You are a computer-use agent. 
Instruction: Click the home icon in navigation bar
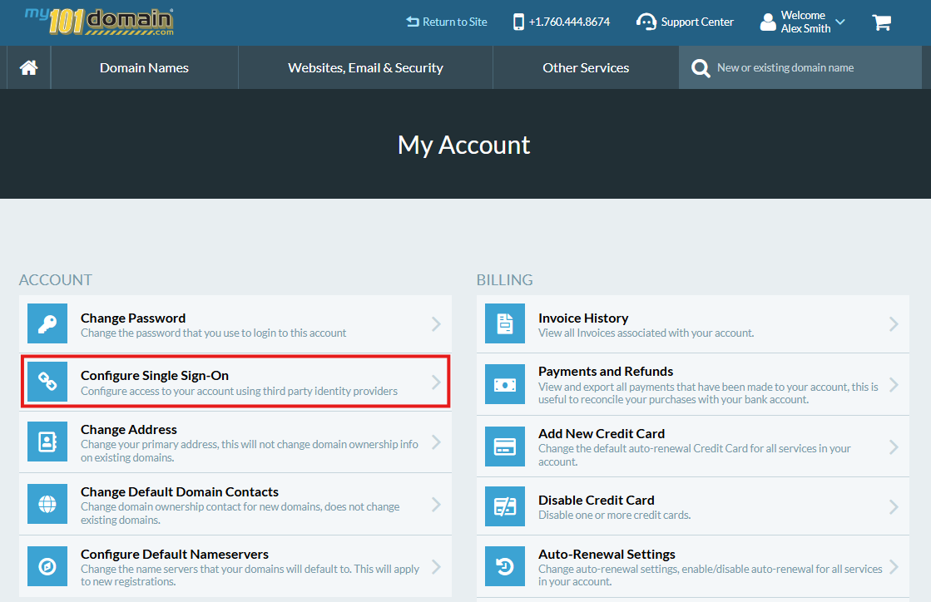pos(28,67)
